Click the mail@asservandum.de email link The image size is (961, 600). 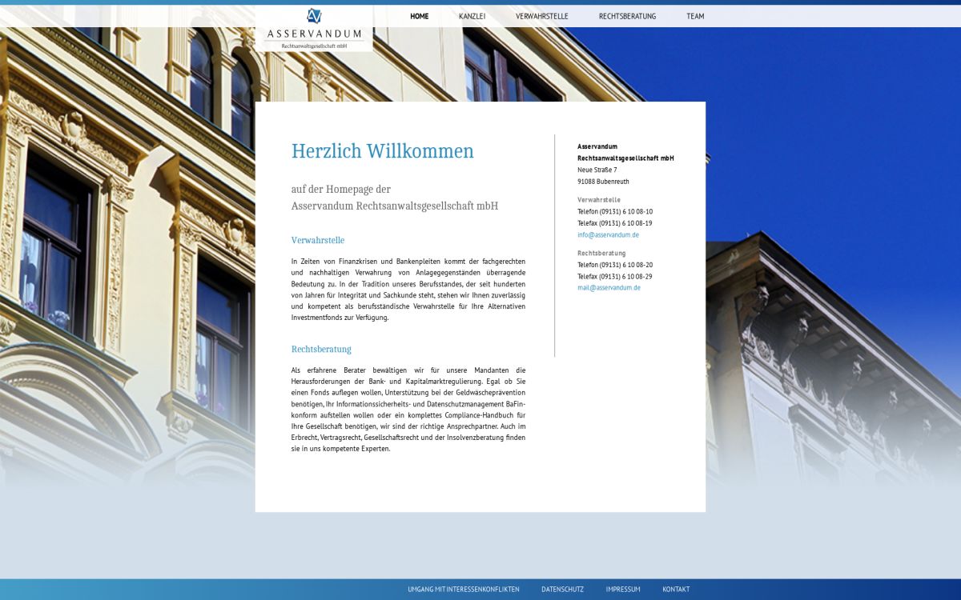point(609,287)
